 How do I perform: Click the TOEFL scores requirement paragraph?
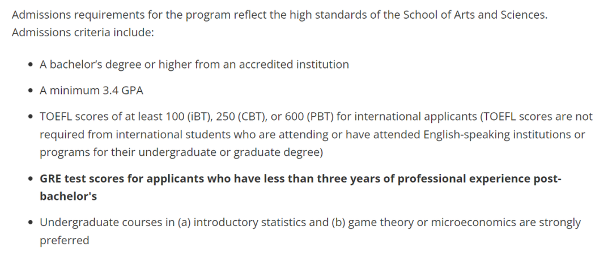tap(316, 134)
